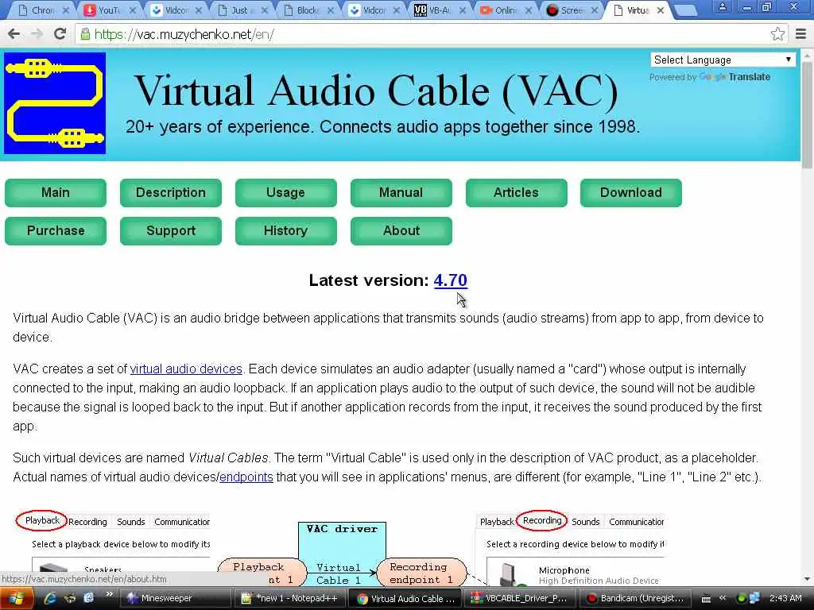Switch to the first Chrome tab

click(x=42, y=10)
